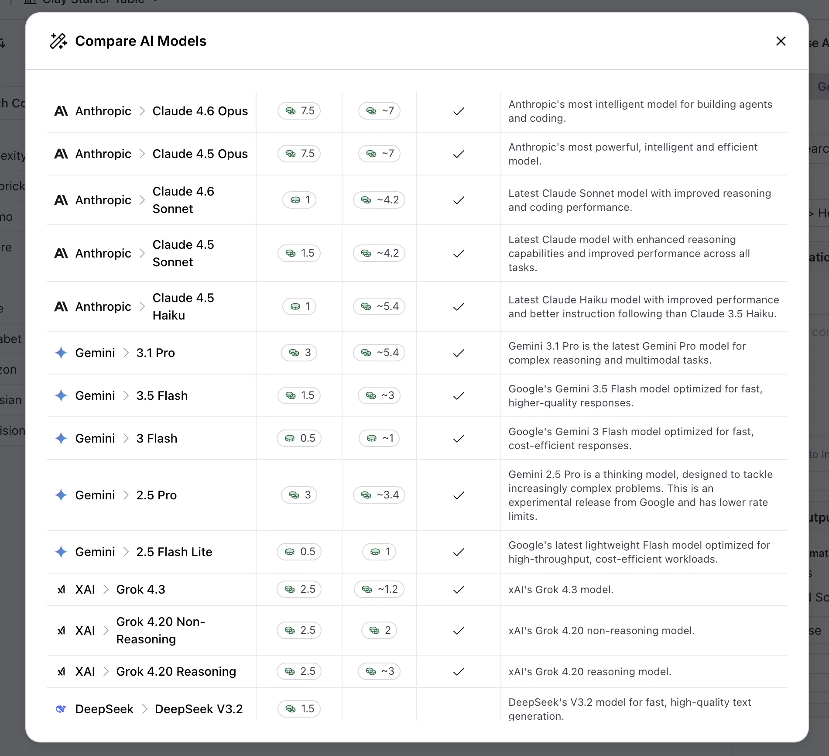The image size is (829, 756).
Task: Click the checkmark in the Grok 4.20 Reasoning row
Action: tap(459, 672)
